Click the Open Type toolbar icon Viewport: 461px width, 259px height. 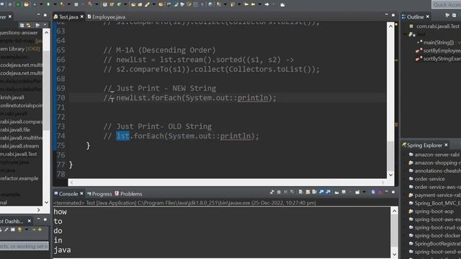133,4
